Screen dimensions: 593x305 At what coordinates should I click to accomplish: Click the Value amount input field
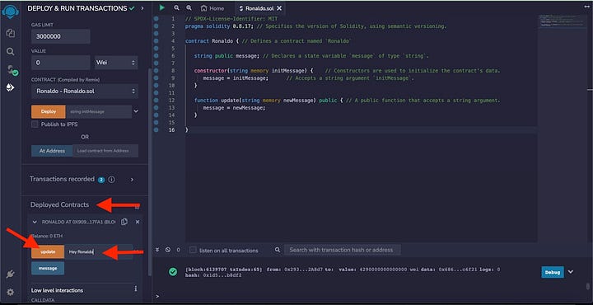[60, 63]
